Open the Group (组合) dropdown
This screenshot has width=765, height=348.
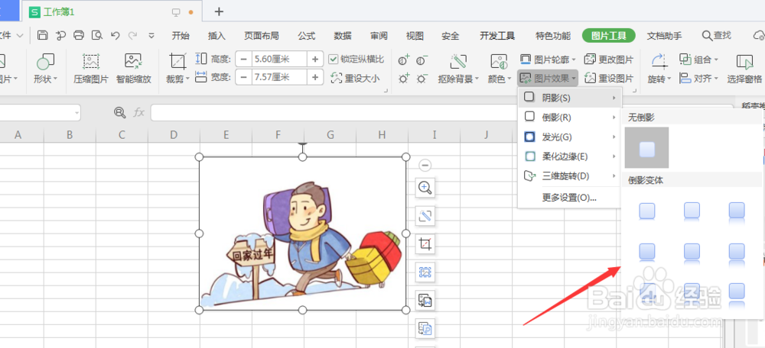pyautogui.click(x=698, y=60)
